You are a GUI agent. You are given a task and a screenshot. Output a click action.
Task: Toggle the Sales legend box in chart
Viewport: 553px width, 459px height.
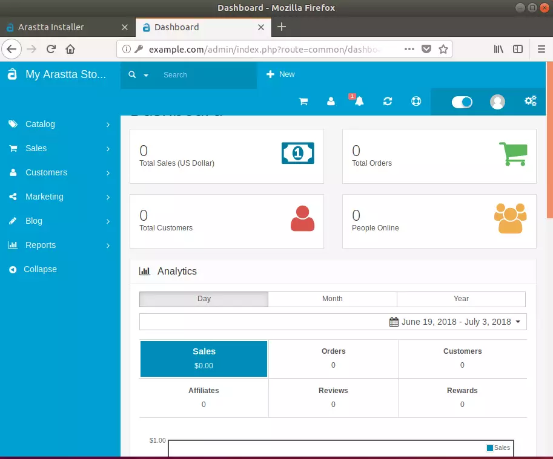[x=489, y=448]
